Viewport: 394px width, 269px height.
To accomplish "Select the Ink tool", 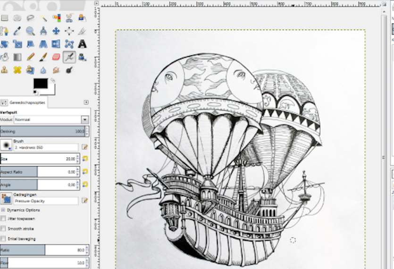I will pos(82,57).
